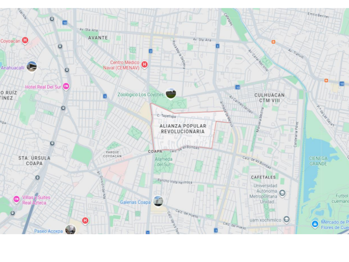Click the Alameda del Sur park label
349x262 pixels.
click(x=164, y=162)
